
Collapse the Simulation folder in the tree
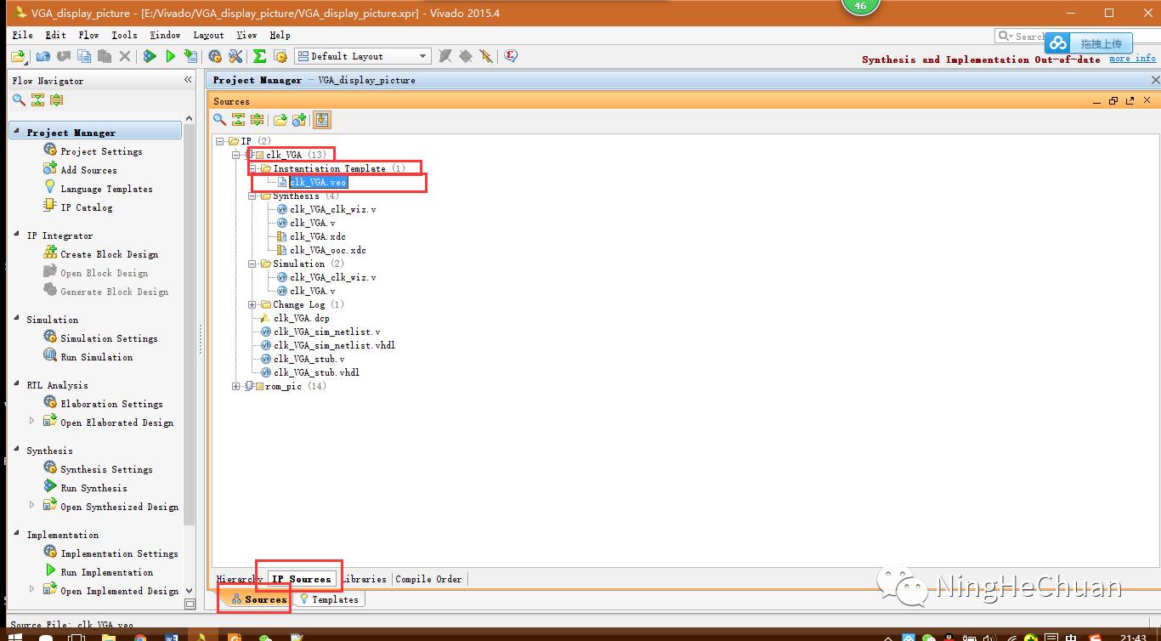coord(252,264)
